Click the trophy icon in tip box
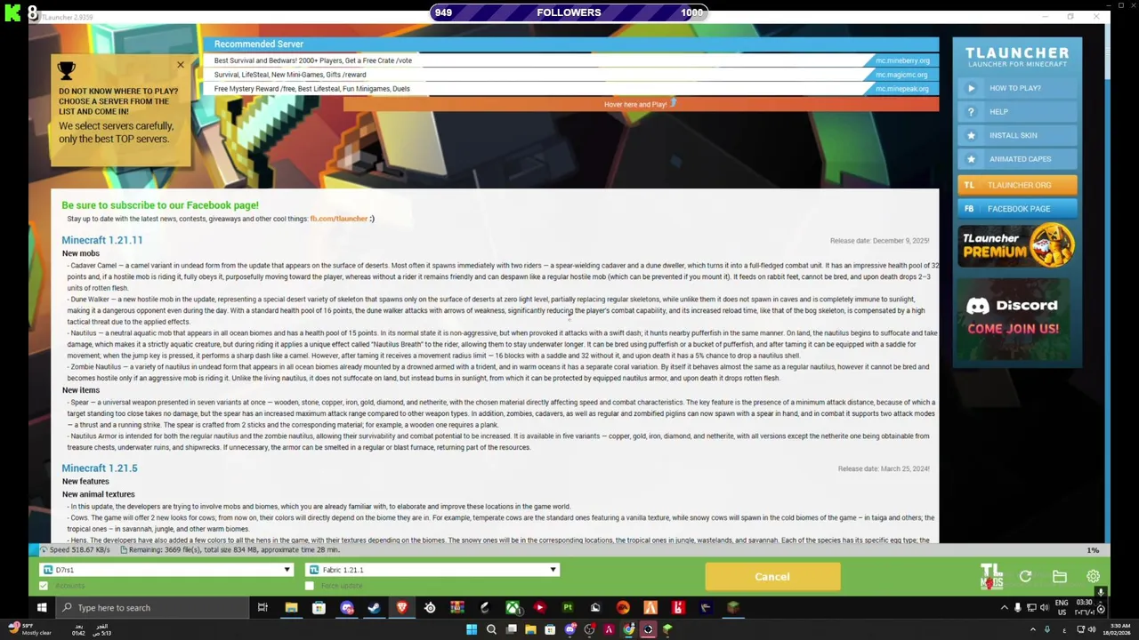 [x=67, y=69]
